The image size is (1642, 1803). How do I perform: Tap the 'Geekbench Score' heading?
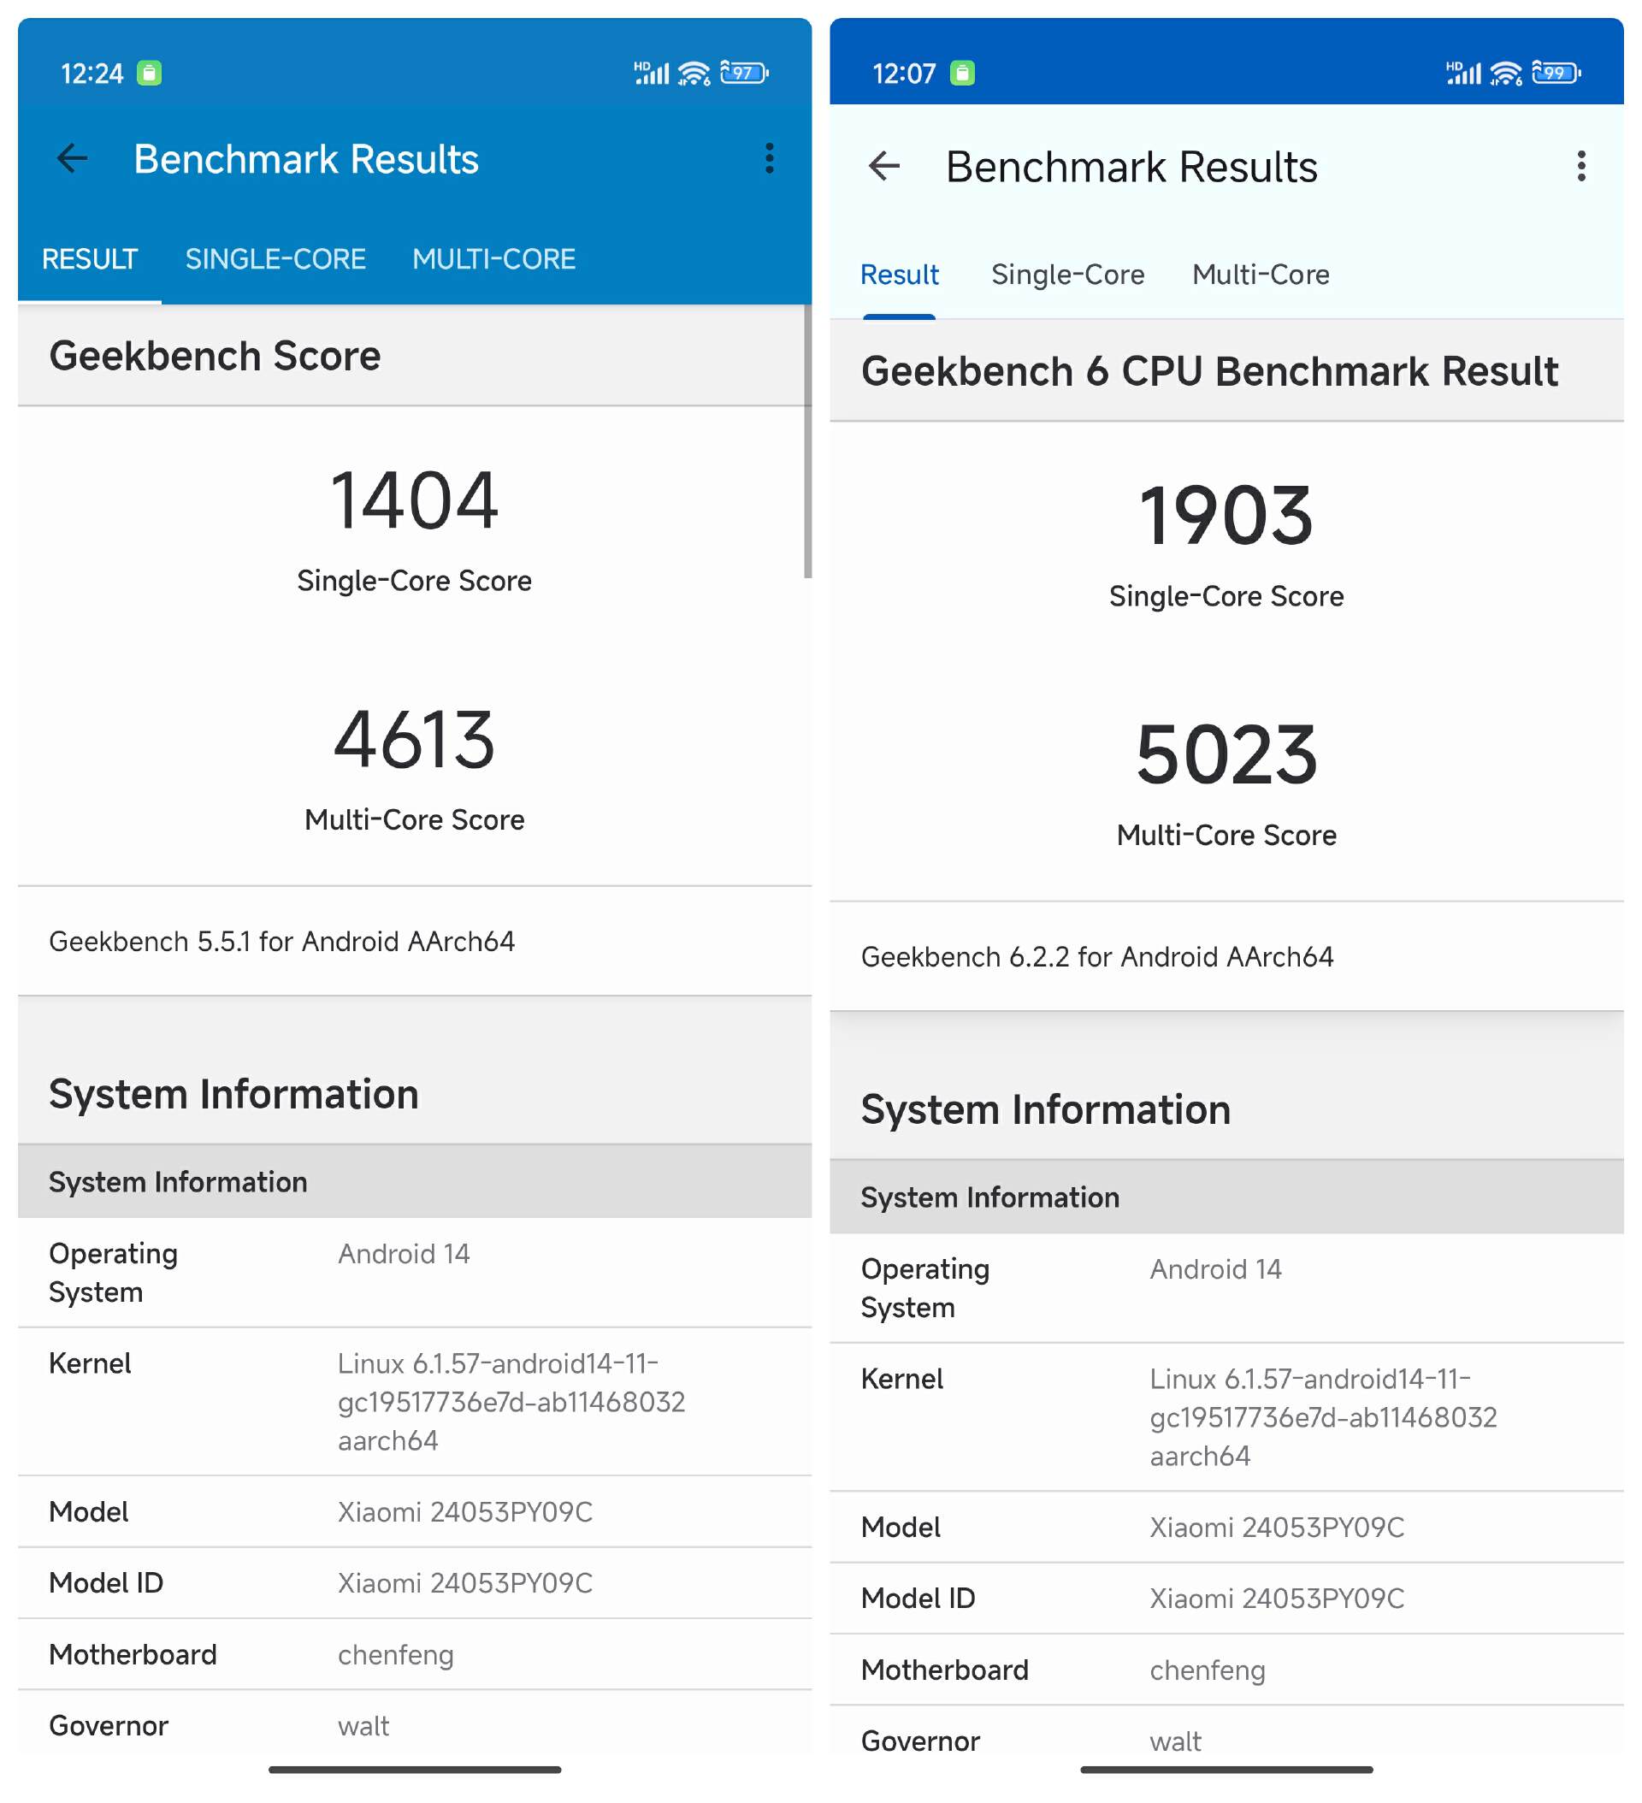point(215,356)
